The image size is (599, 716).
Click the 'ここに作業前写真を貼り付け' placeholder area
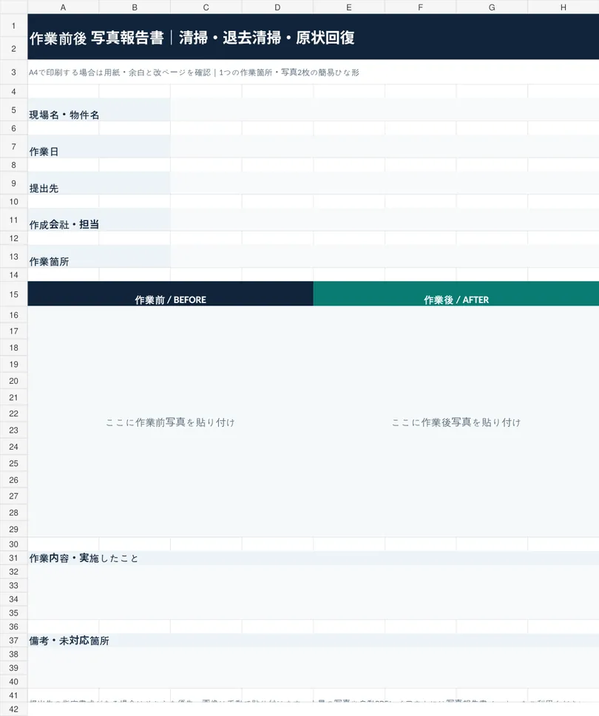[x=170, y=422]
